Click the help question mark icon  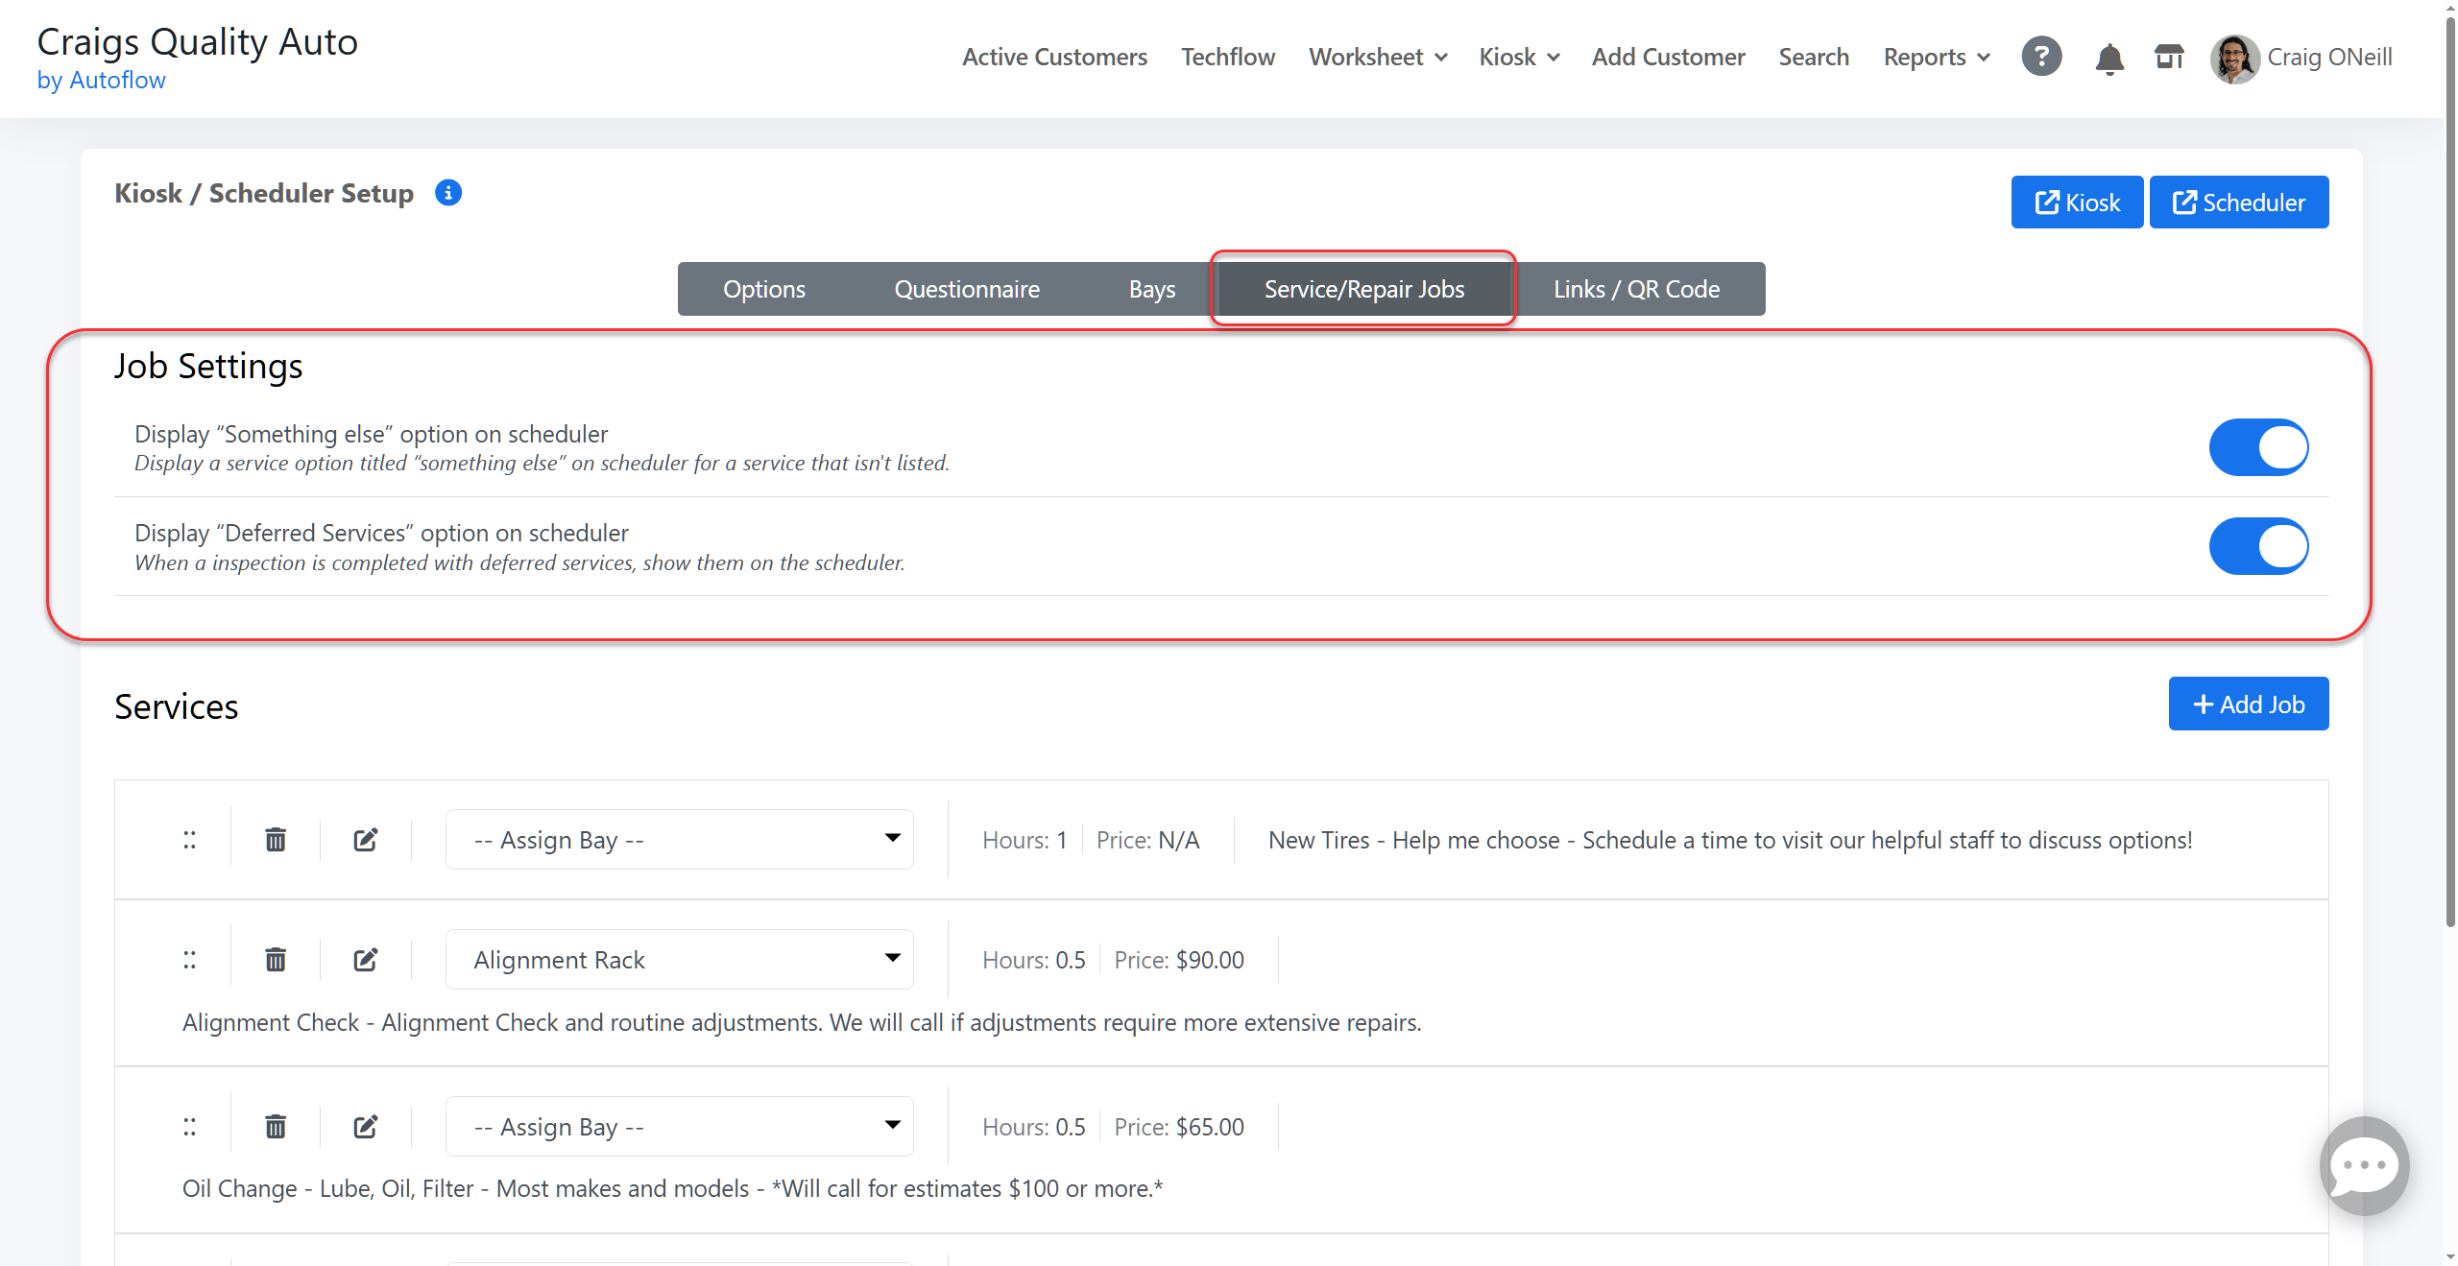pos(2041,57)
